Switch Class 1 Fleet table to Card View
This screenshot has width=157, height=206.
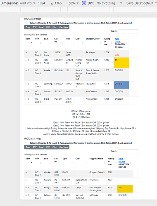pos(64,147)
